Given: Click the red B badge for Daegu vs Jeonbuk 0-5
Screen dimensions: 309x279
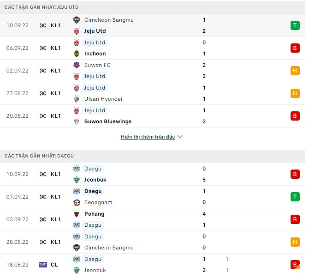Looking at the screenshot, I should point(295,174).
